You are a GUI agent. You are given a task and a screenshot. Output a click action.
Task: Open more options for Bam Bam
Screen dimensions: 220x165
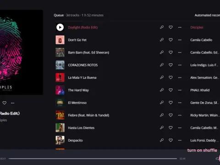click(180, 52)
